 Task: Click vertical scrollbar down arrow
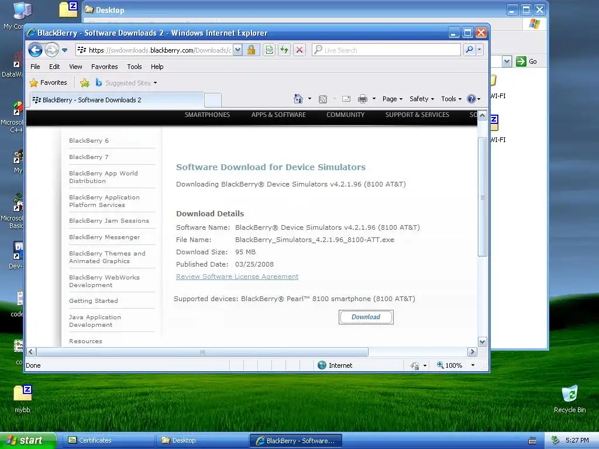coord(483,341)
